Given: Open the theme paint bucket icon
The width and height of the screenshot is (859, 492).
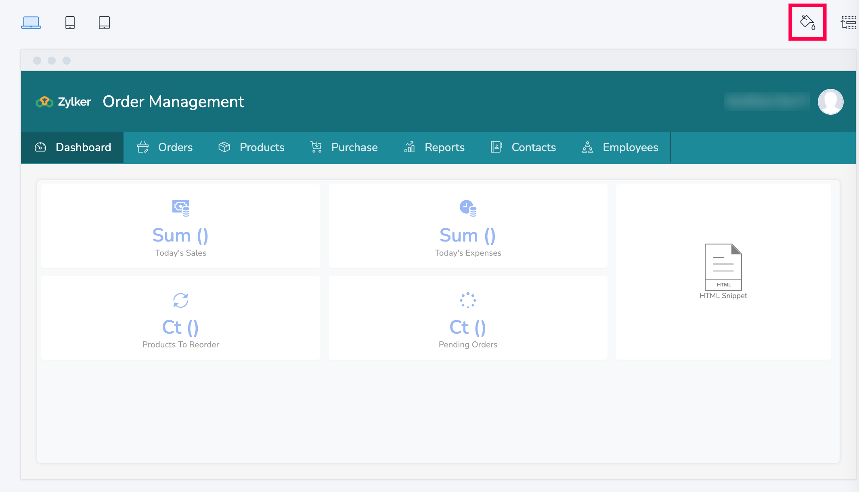Looking at the screenshot, I should (807, 22).
